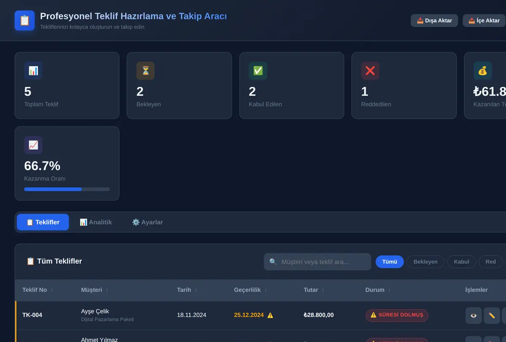Click the Toplam Teklif card showing 5
This screenshot has width=506, height=342.
(67, 86)
